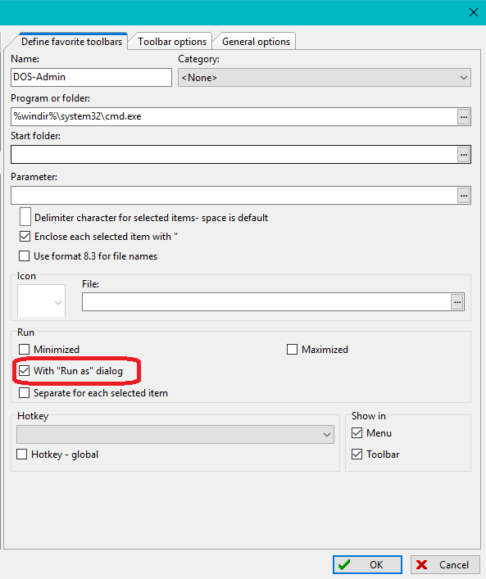Open the Category dropdown
Screen dimensions: 486x579
[325, 78]
